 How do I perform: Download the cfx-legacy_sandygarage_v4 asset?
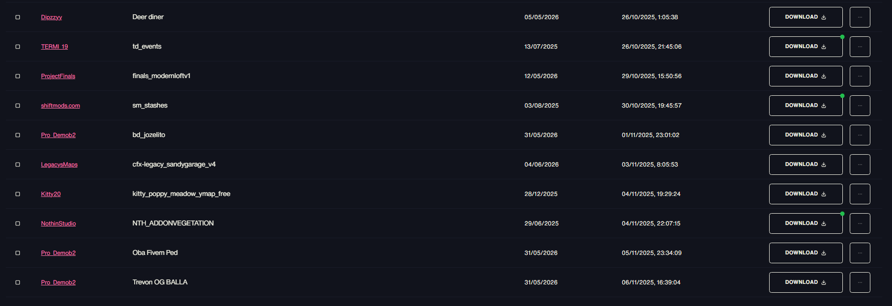[x=806, y=165]
